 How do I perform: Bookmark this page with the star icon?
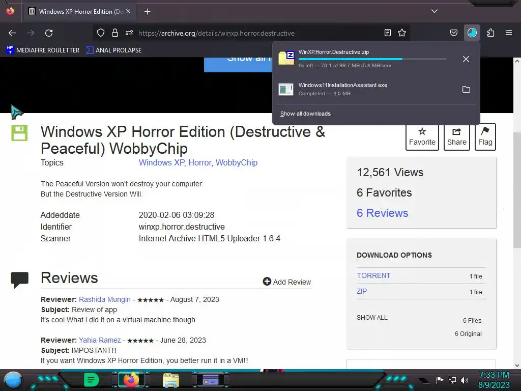click(402, 33)
